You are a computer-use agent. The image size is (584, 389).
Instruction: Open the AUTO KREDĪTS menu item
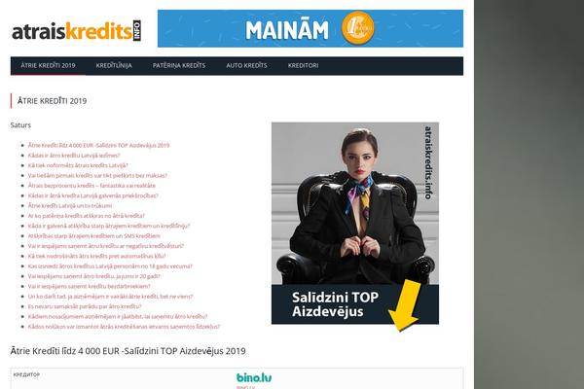click(x=246, y=65)
